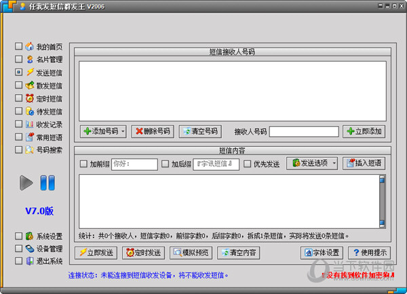Enable the 加前缀 prefix checkbox
This screenshot has width=407, height=294.
pos(83,163)
